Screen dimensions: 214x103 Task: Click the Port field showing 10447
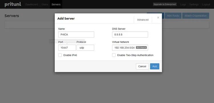[x=67, y=48]
